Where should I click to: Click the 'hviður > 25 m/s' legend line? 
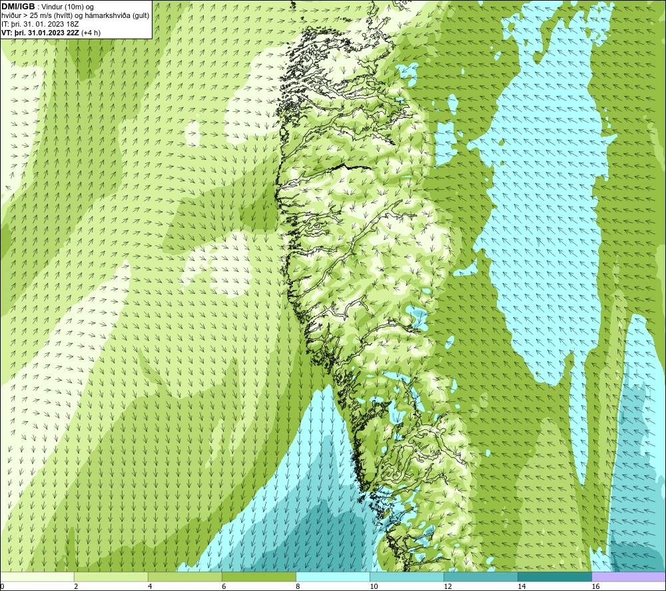pyautogui.click(x=75, y=16)
